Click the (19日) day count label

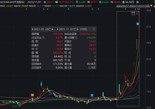[83, 29]
